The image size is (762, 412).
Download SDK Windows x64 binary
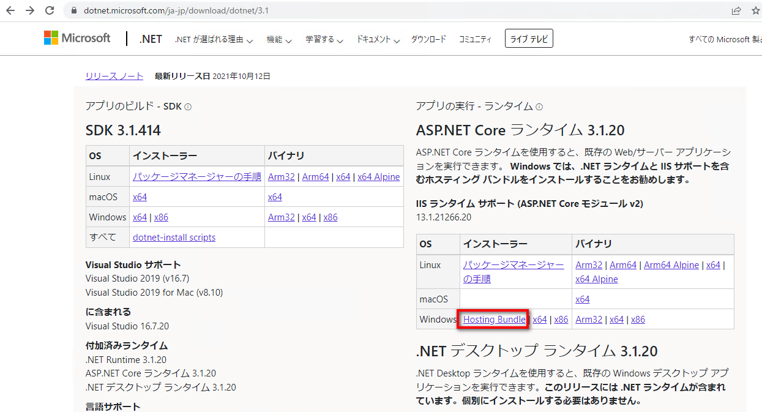[309, 217]
